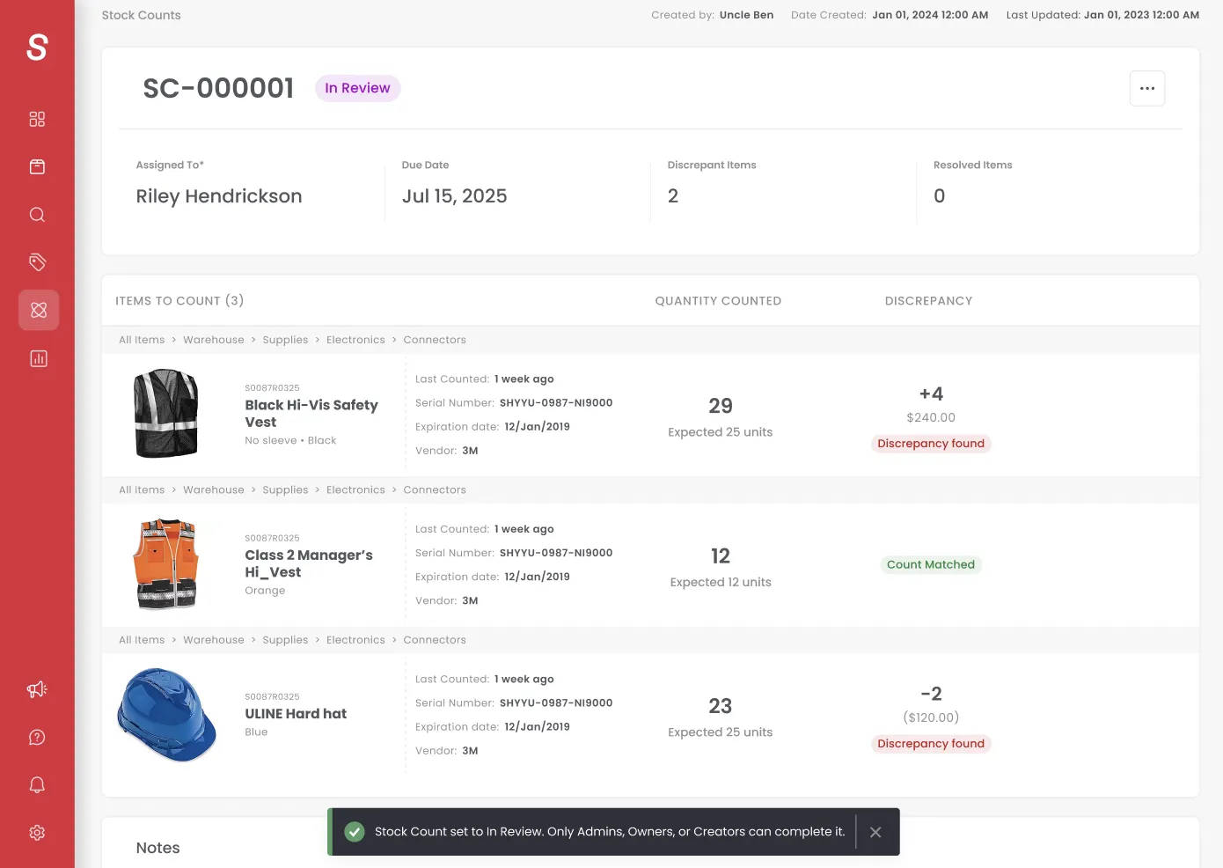Open the notifications bell icon
Screen dimensions: 1223x868
(x=37, y=785)
